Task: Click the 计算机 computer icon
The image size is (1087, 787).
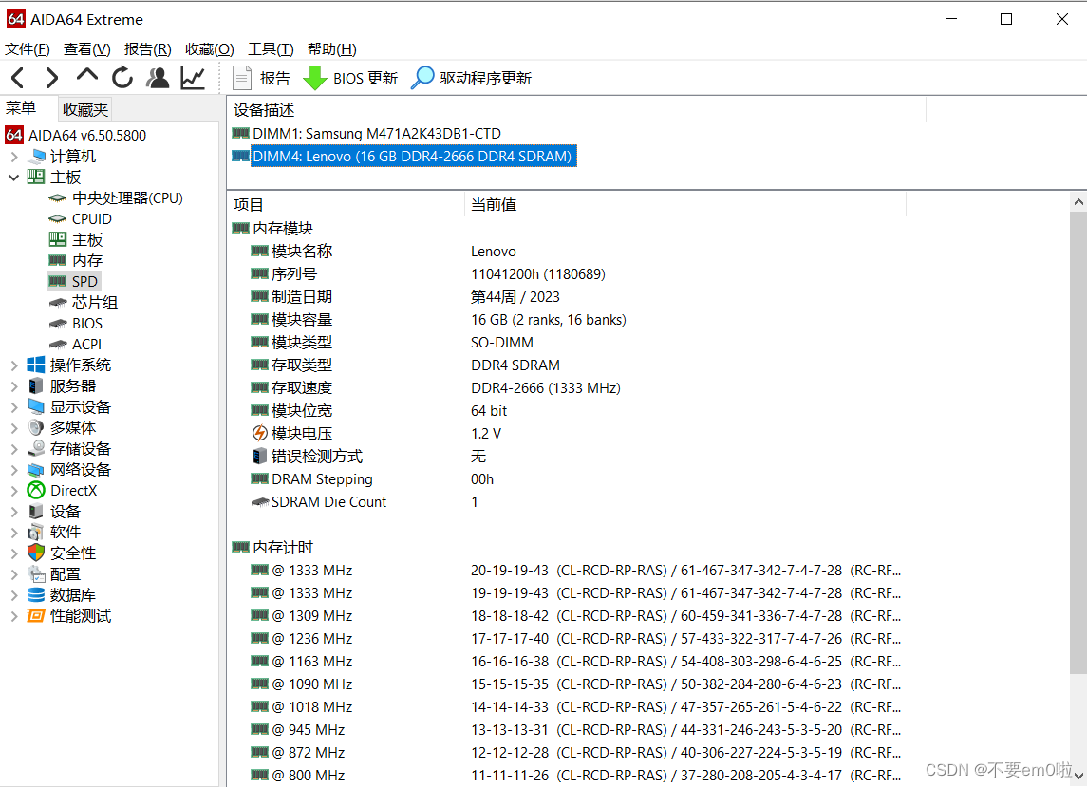Action: click(37, 157)
